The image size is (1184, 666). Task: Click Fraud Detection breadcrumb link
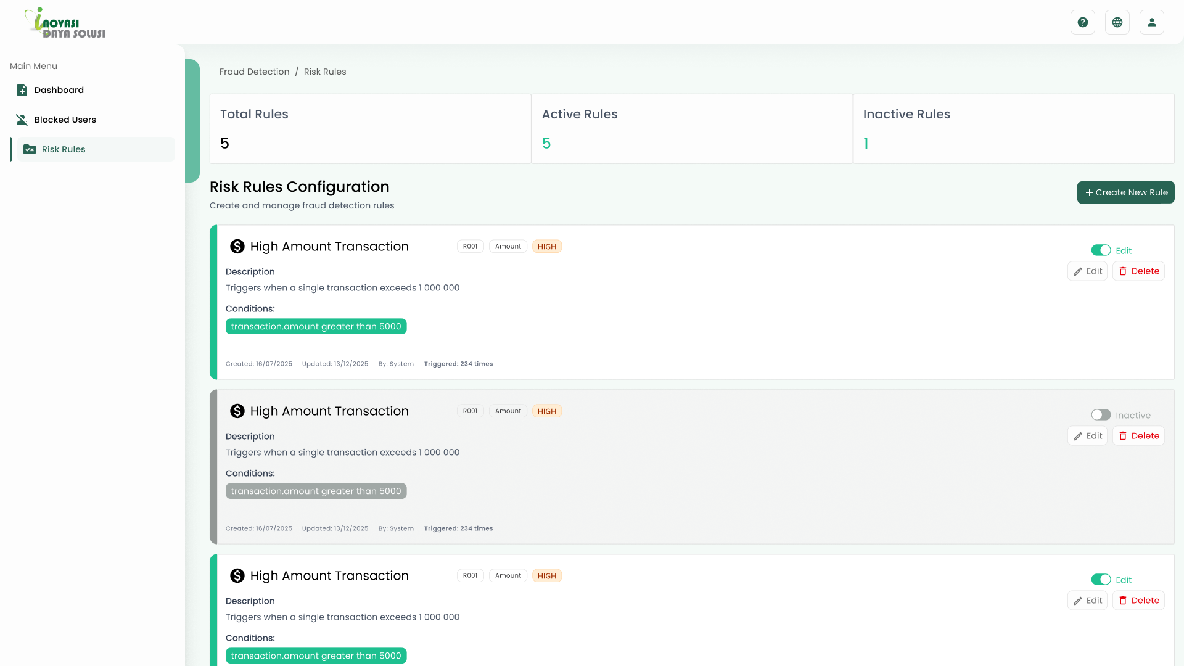click(x=254, y=72)
